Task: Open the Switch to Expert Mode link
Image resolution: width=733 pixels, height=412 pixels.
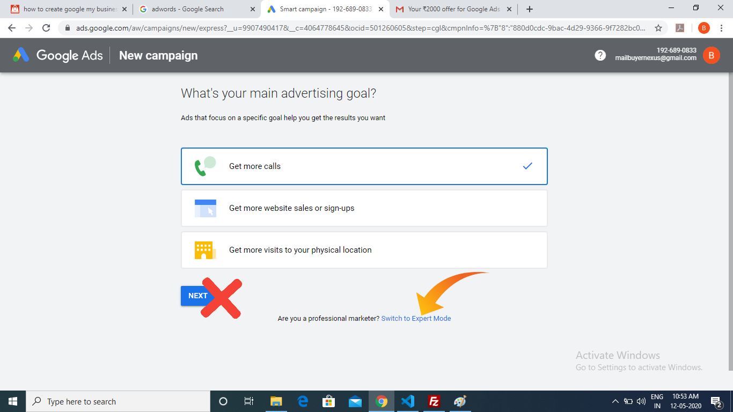Action: pyautogui.click(x=416, y=319)
